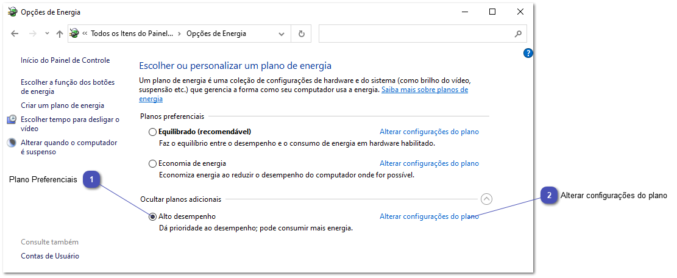Open Criar um plano de energia

(x=63, y=105)
